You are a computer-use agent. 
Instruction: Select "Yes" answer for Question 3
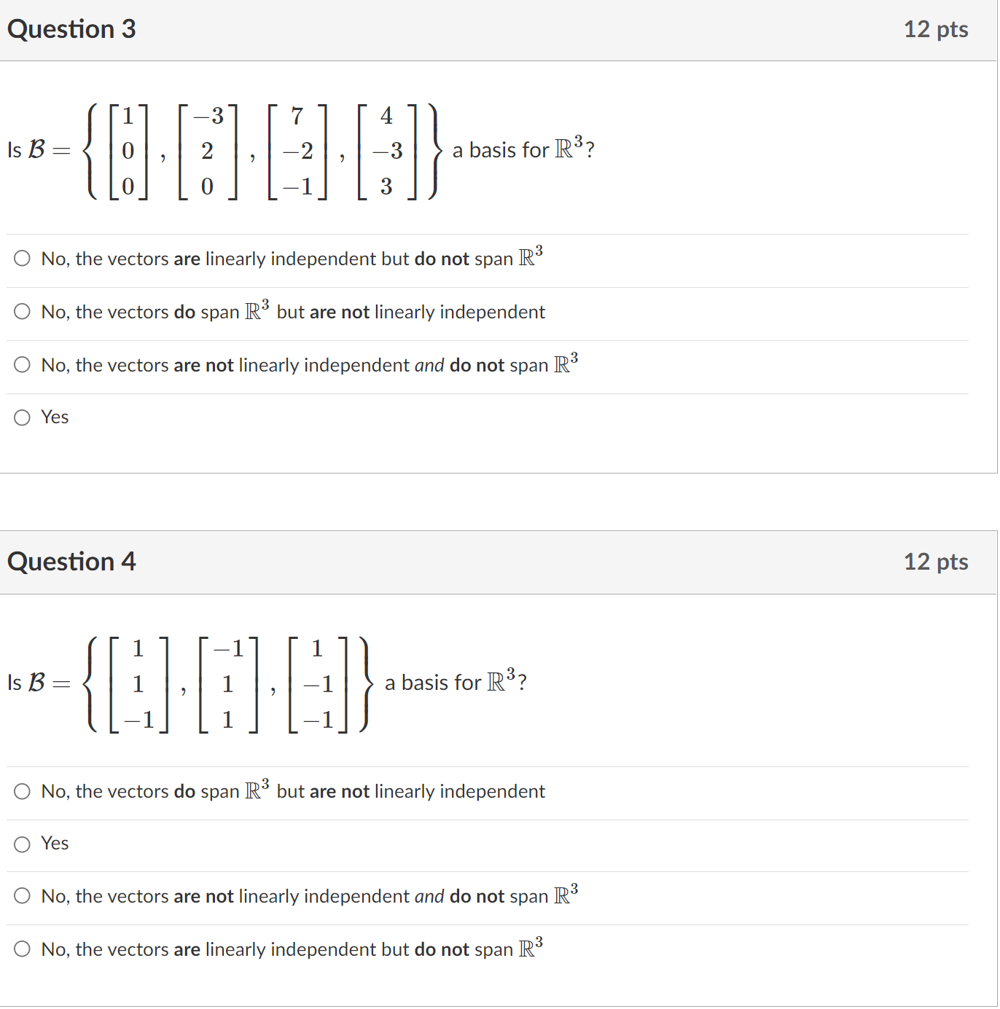point(22,417)
